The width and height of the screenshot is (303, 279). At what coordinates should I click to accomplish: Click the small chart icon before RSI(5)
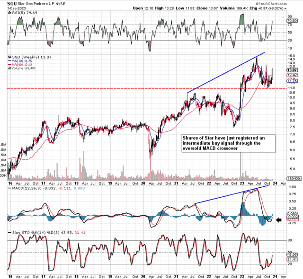pos(9,13)
